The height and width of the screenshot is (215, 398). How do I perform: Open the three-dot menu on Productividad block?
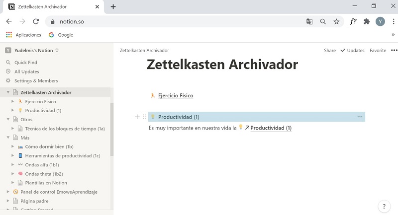[360, 117]
